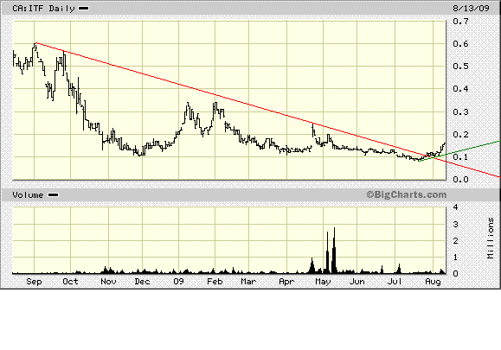Click the 'Apr' month label
This screenshot has width=501, height=350.
coord(286,282)
